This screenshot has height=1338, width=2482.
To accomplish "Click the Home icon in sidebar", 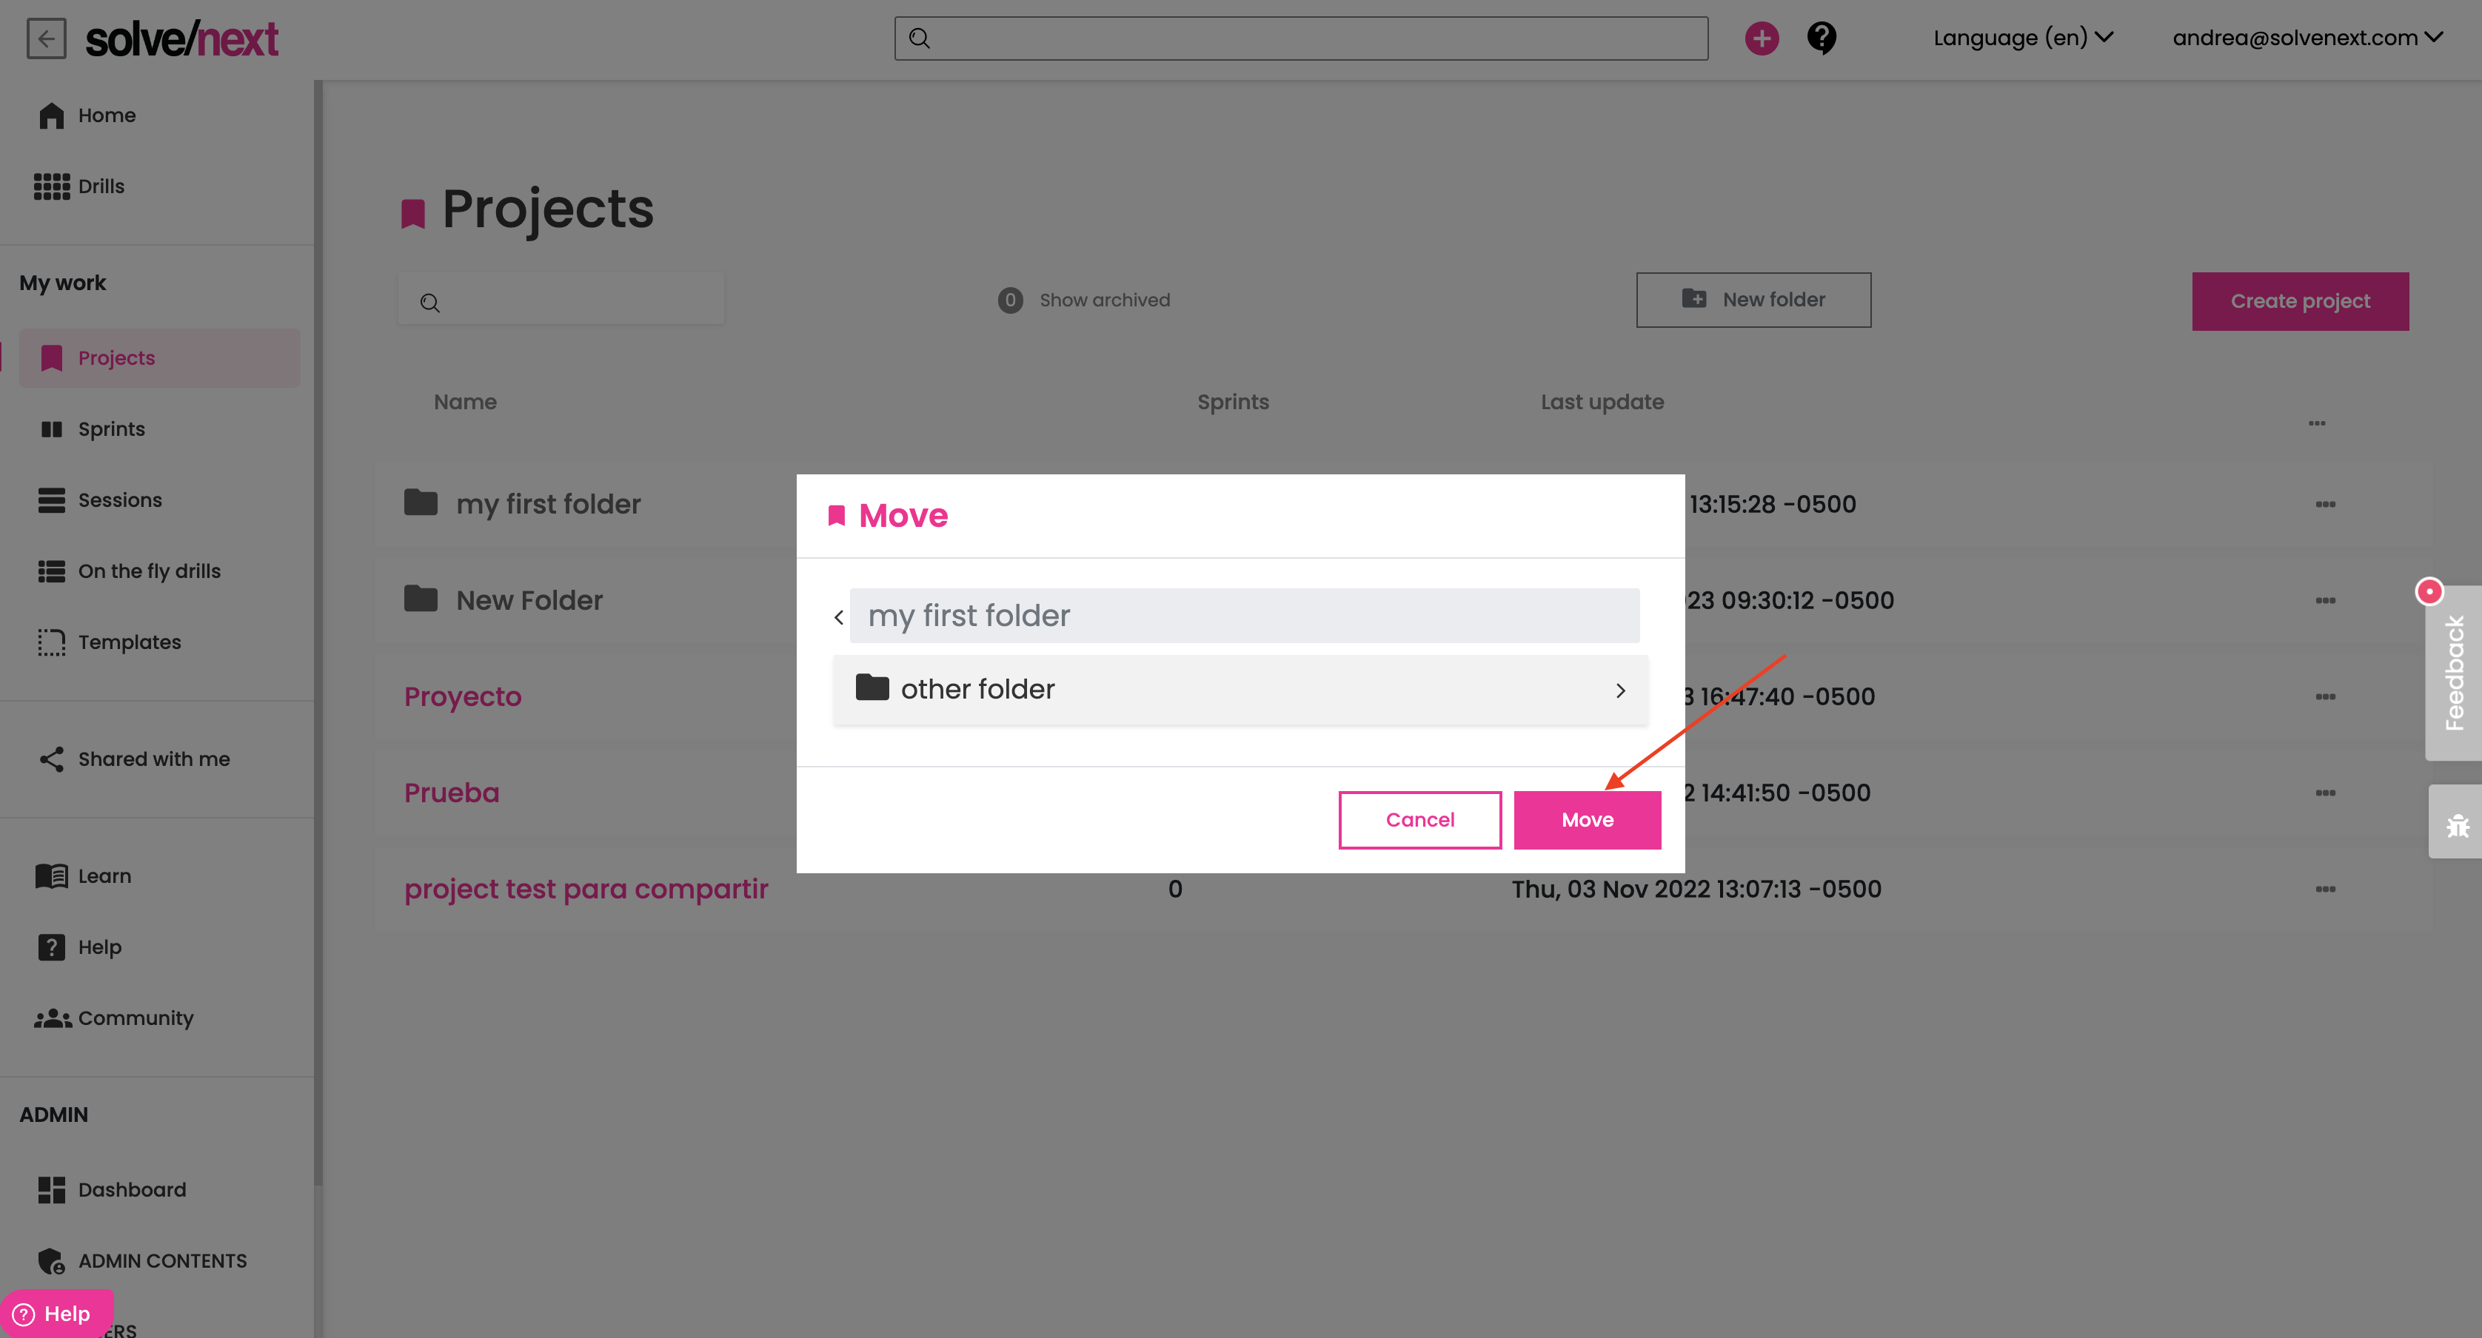I will pos(51,115).
